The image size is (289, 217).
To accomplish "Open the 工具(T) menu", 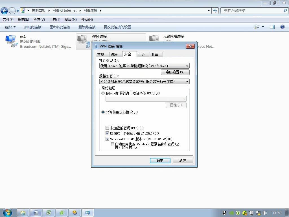I will click(55, 19).
